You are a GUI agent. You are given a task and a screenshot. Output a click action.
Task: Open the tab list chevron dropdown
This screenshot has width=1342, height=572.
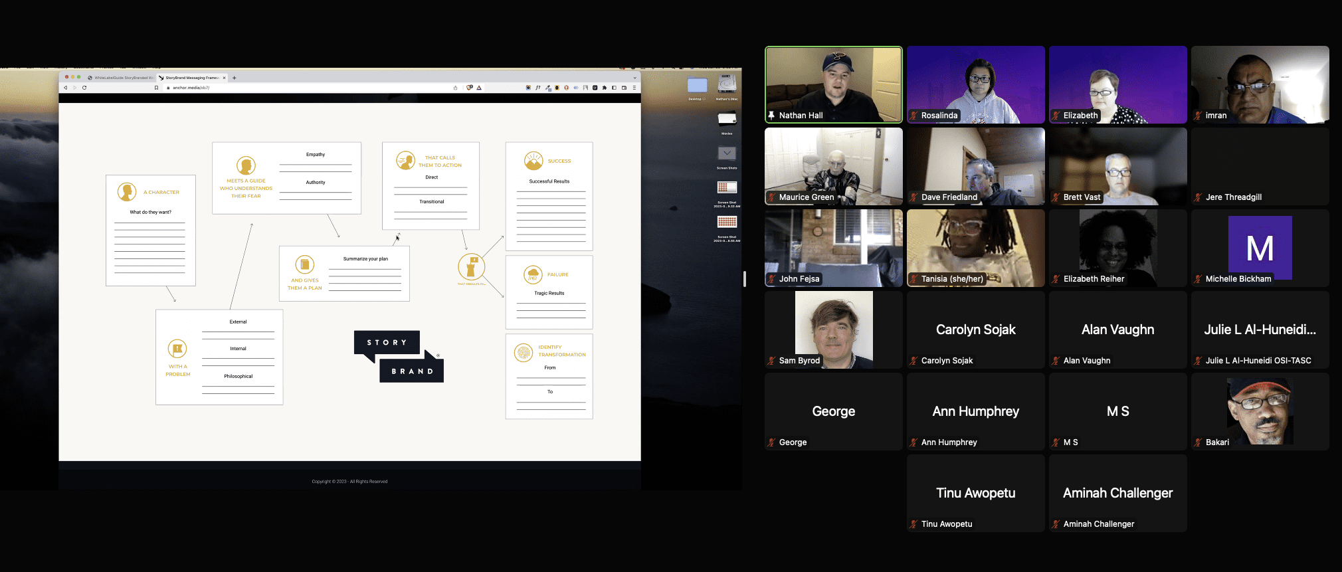click(x=634, y=78)
